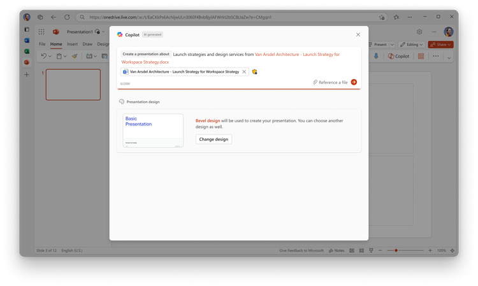Click the Copilot logo in the dialog header
478x286 pixels.
tap(120, 35)
